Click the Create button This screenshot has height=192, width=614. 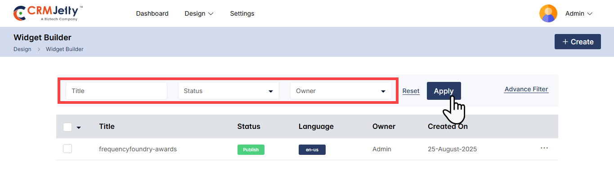(578, 42)
